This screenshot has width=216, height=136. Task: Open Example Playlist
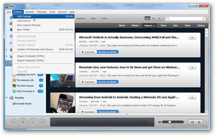(x=24, y=104)
